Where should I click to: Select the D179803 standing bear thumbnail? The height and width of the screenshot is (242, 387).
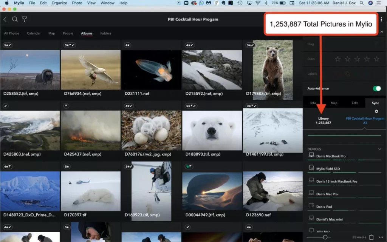(273, 70)
